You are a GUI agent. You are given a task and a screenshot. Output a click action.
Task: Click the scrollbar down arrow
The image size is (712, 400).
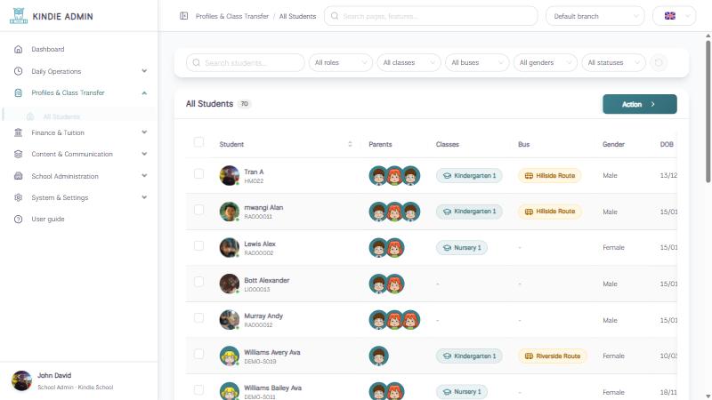point(708,396)
